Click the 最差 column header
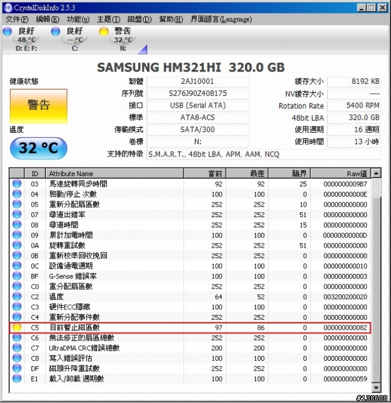 pyautogui.click(x=247, y=174)
